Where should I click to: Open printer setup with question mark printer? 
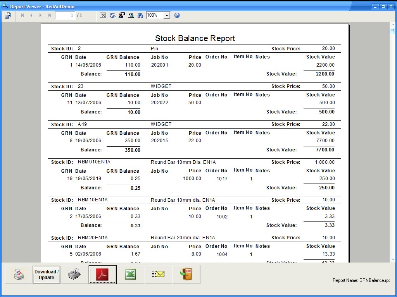point(19,275)
